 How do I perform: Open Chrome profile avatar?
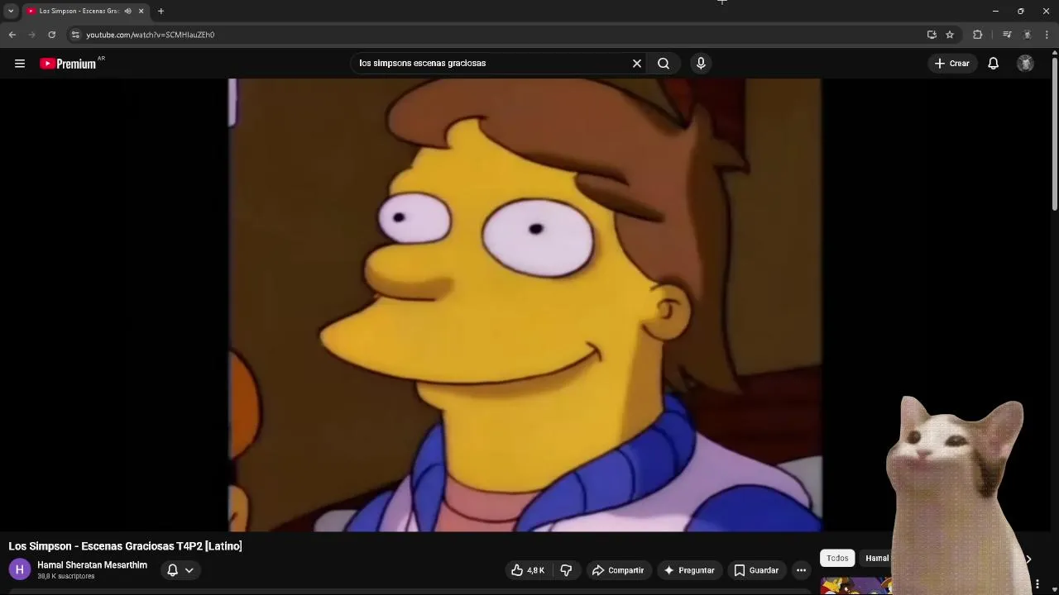1027,35
